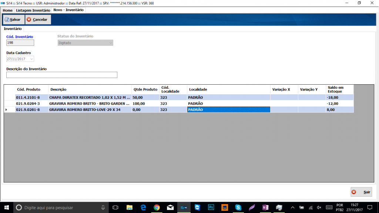
Task: Click the Windows Start button
Action: [7, 207]
